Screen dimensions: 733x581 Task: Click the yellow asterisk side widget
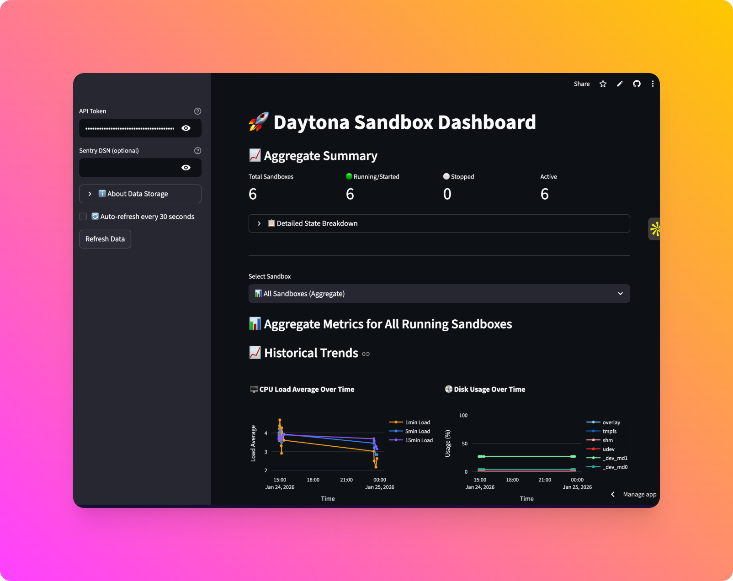click(x=655, y=229)
